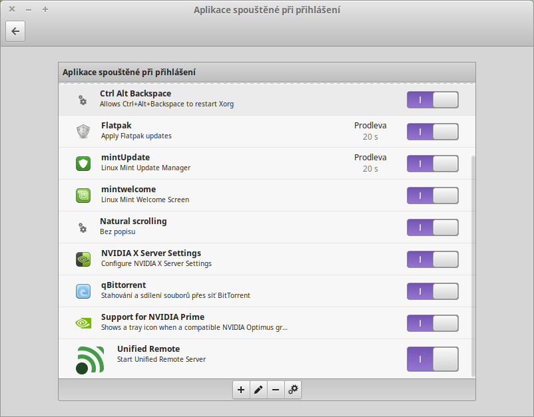
Task: Edit selected entry with the pencil button
Action: tap(258, 390)
